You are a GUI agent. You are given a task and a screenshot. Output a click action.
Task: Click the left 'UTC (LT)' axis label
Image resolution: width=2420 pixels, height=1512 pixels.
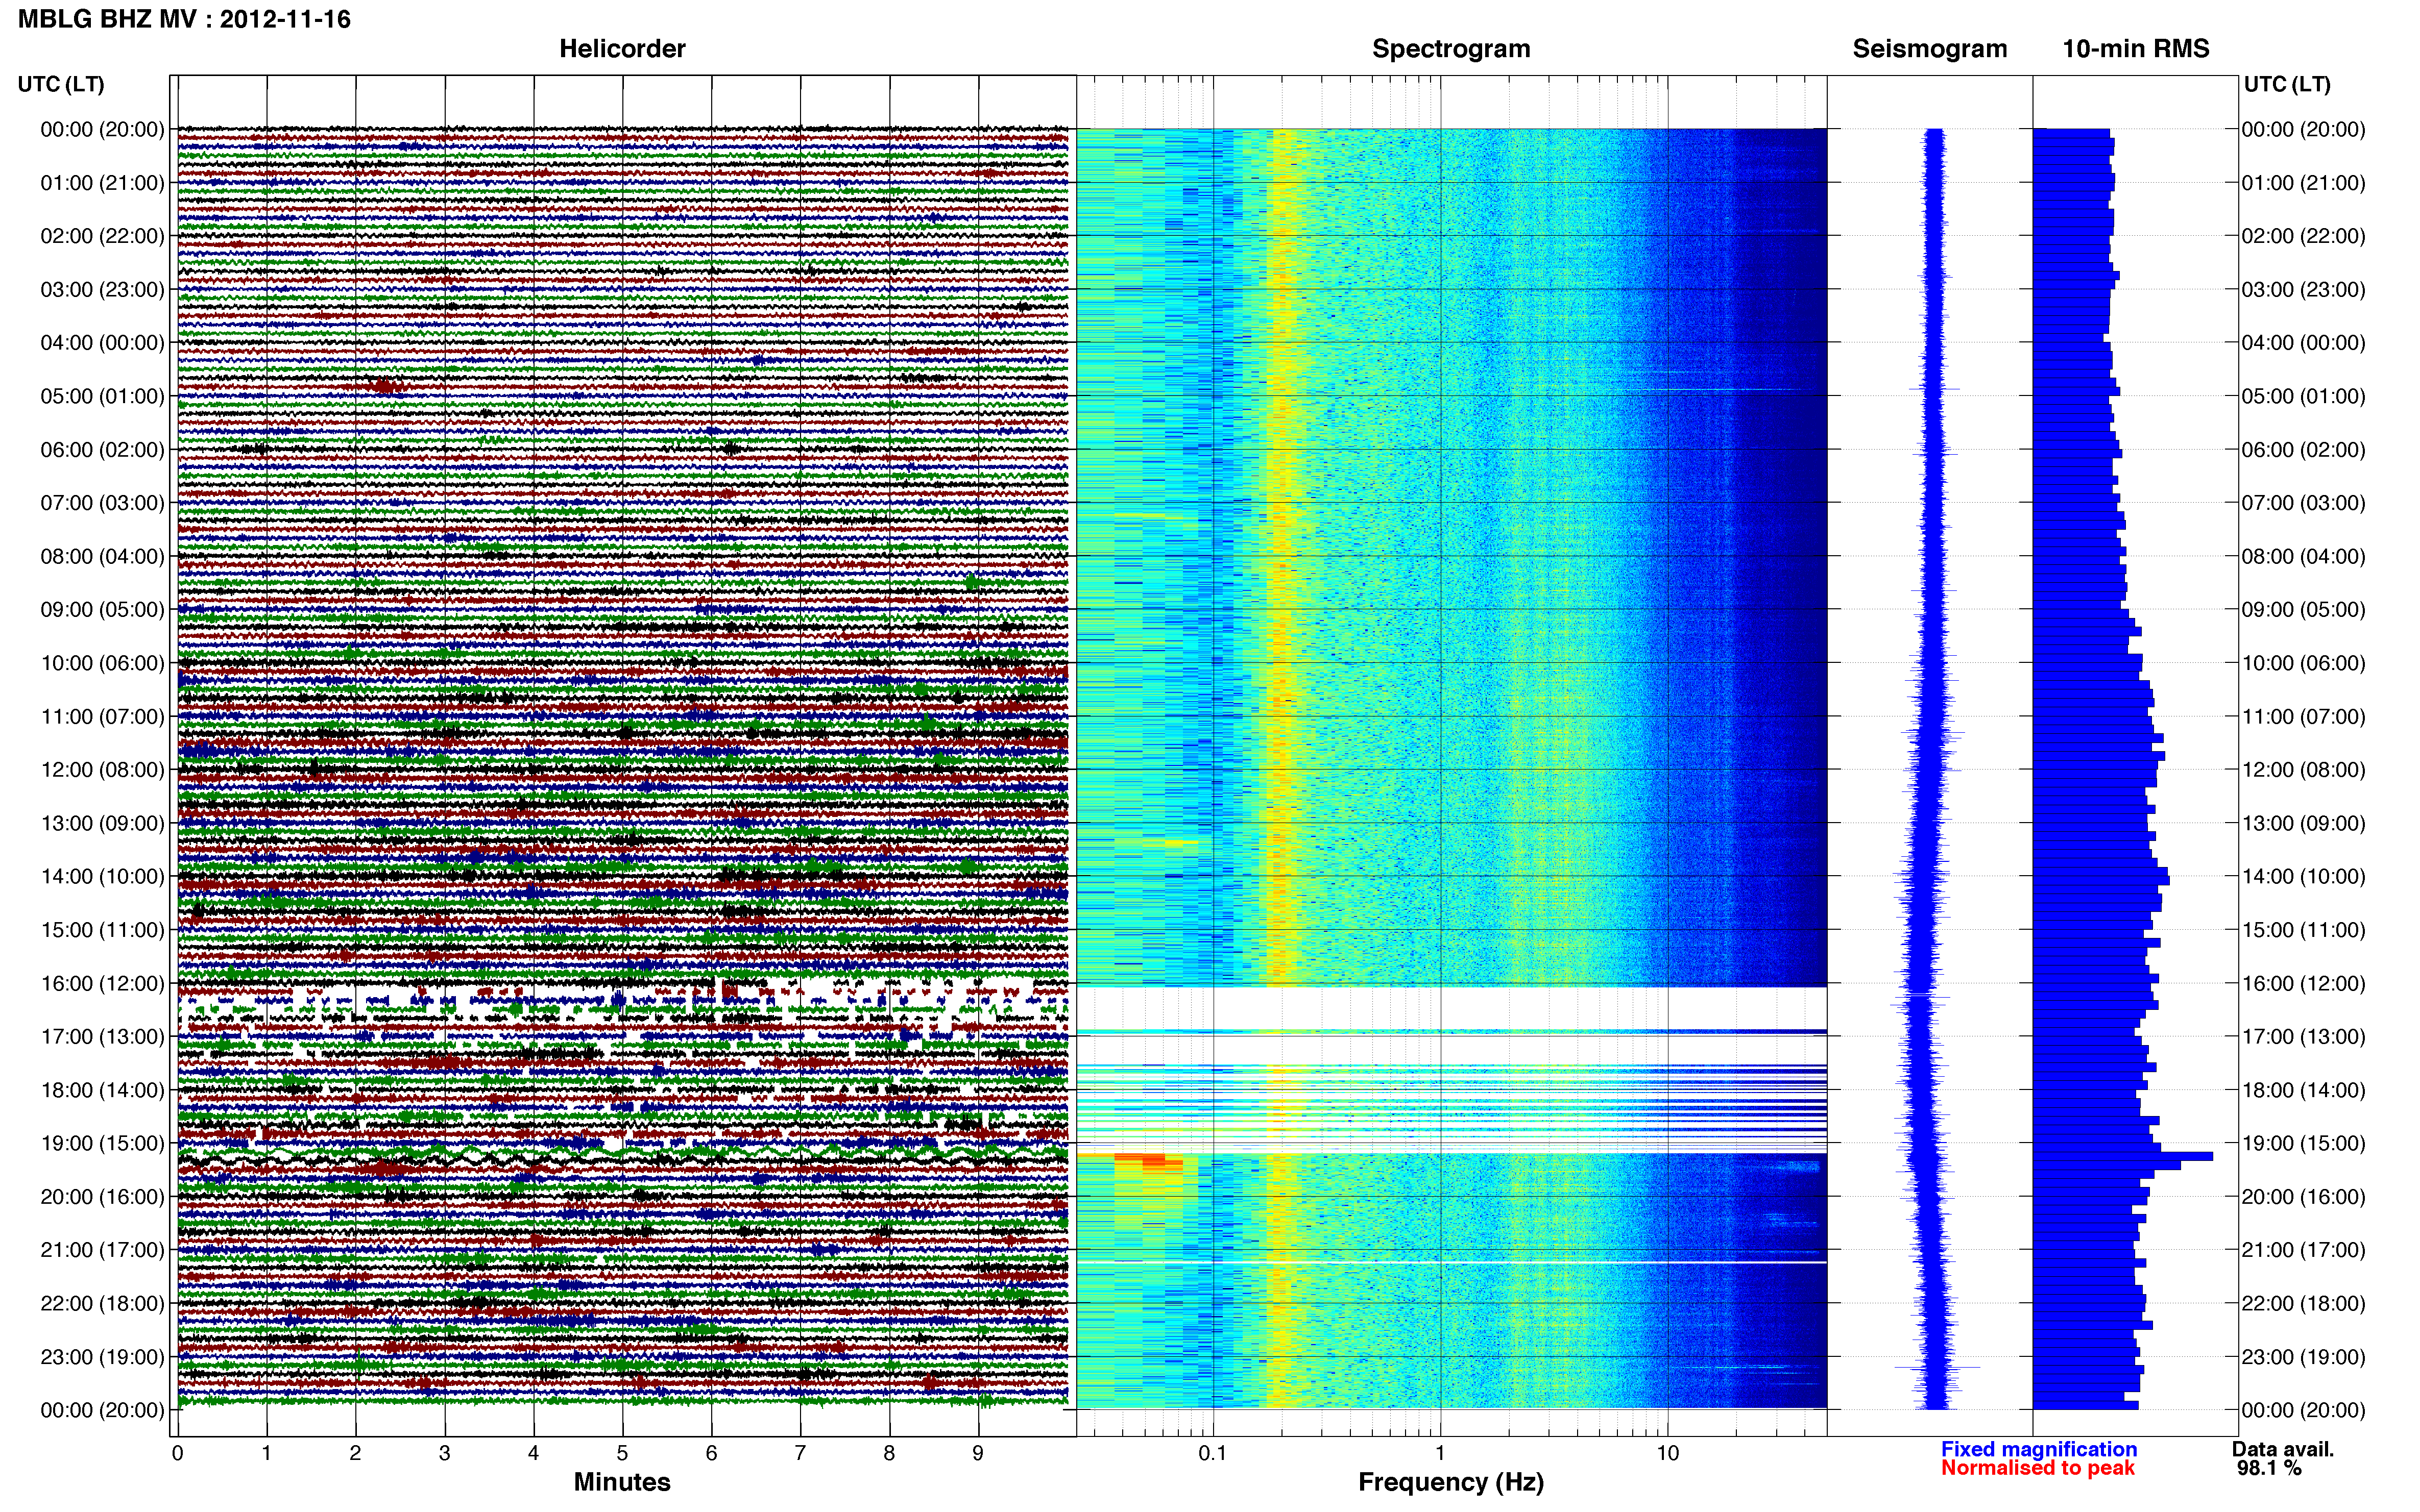[x=61, y=84]
